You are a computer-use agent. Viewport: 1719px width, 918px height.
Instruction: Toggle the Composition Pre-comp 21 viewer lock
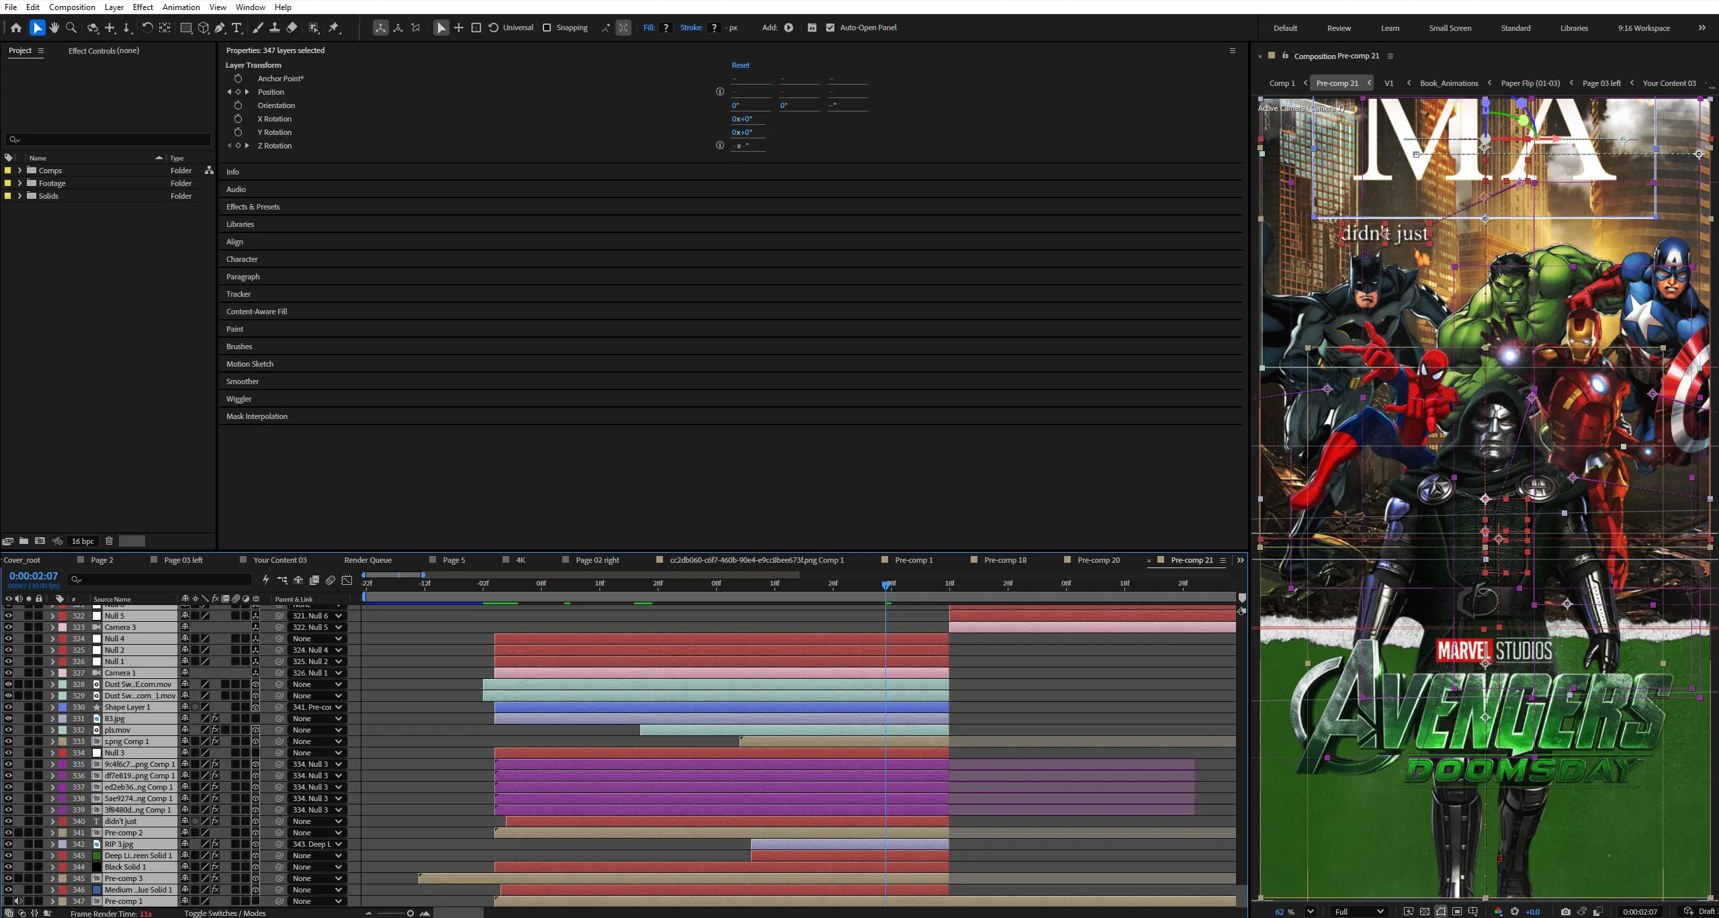1285,56
